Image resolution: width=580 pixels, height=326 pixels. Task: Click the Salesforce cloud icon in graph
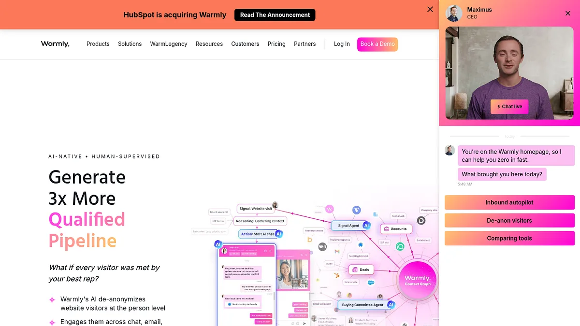(371, 283)
